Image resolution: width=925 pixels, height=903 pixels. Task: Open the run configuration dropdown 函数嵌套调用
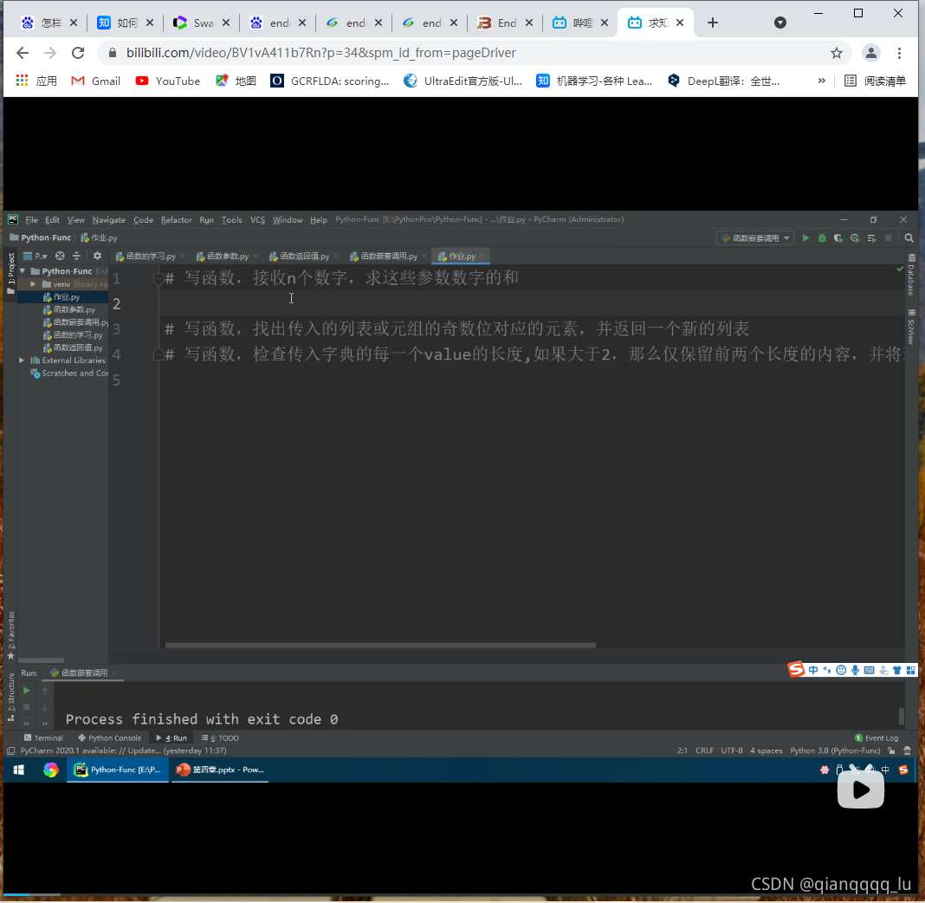click(x=754, y=237)
